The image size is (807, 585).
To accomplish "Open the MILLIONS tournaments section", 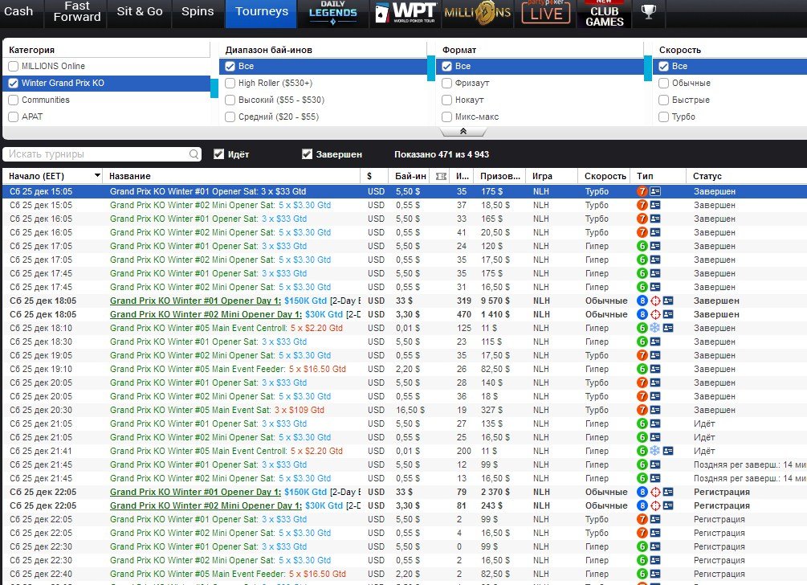I will [477, 13].
